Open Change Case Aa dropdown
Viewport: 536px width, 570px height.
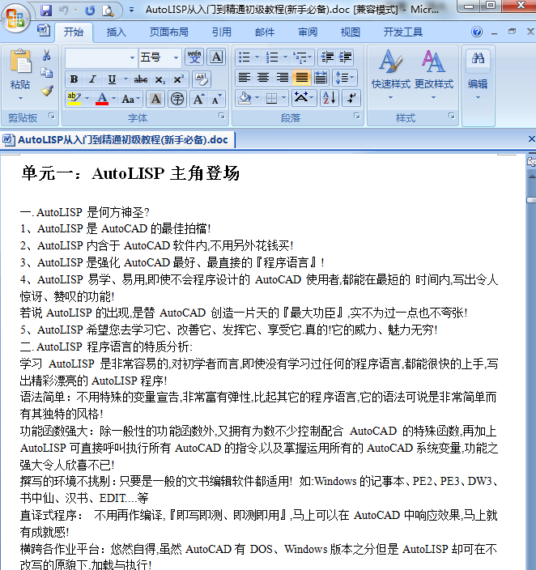[x=131, y=99]
